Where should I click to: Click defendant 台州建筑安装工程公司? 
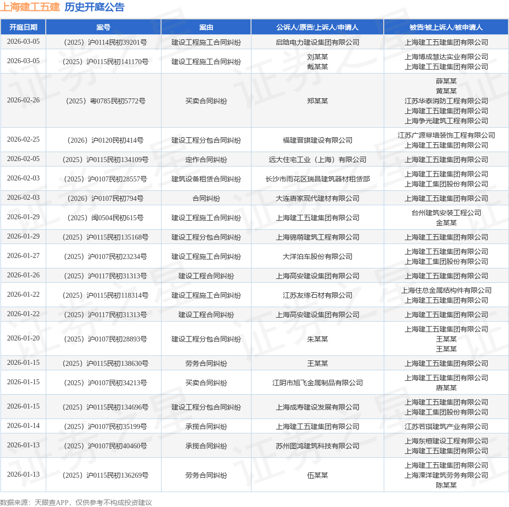(x=446, y=213)
